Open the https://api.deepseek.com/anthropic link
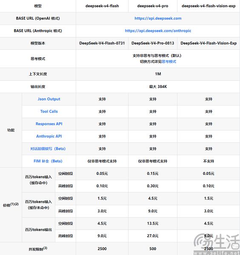240x255 pixels. (158, 31)
